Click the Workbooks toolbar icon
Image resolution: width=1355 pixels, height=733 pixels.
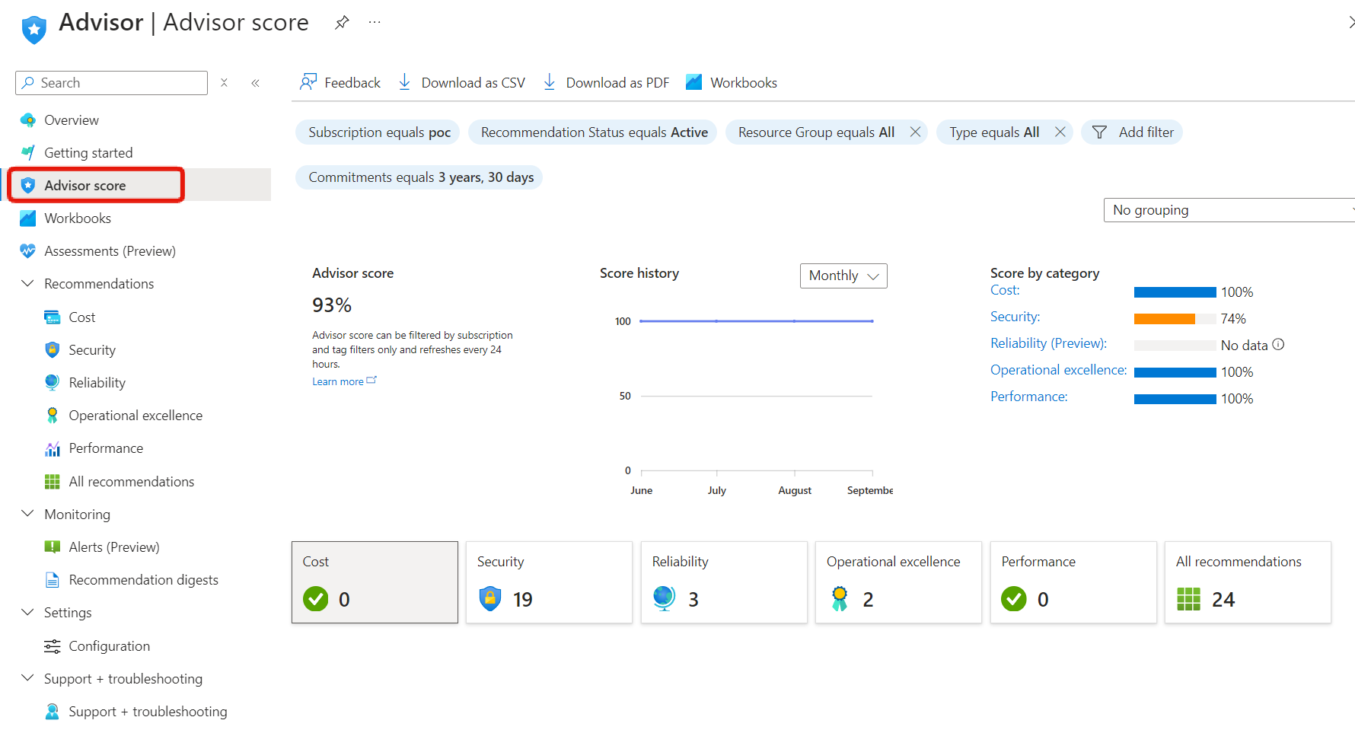(693, 82)
